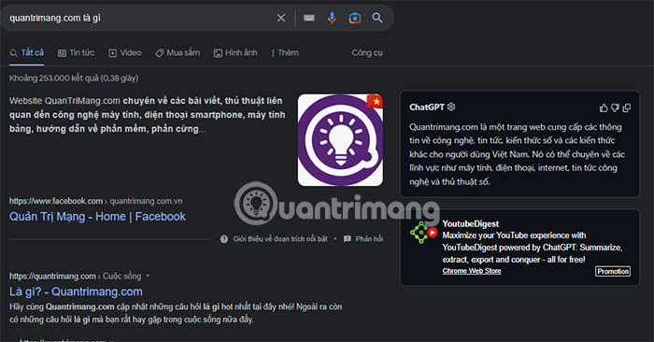Clear the search query with the X icon

tap(281, 18)
